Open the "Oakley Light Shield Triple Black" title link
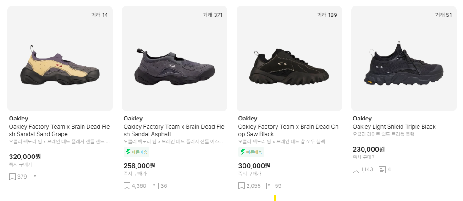The width and height of the screenshot is (463, 201). (x=394, y=127)
